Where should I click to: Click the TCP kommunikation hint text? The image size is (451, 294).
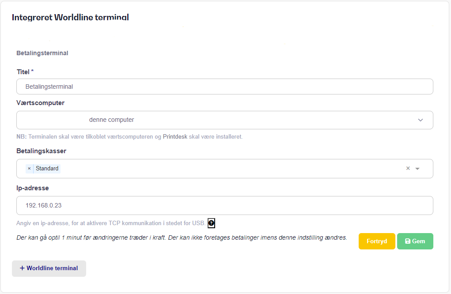tap(111, 223)
